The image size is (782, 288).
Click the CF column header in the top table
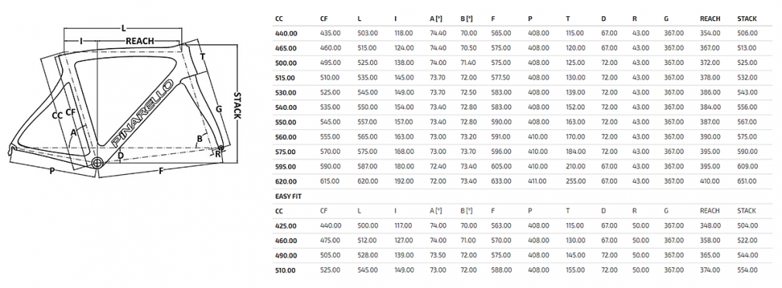(324, 19)
